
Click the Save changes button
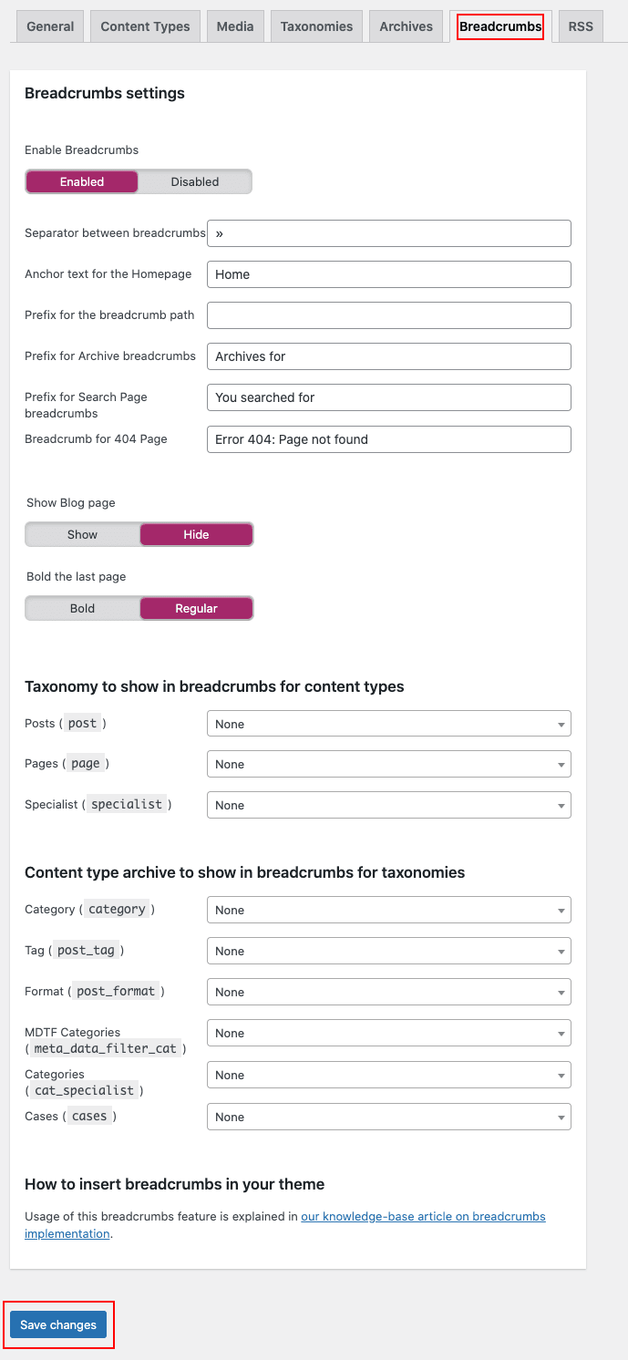click(58, 1324)
